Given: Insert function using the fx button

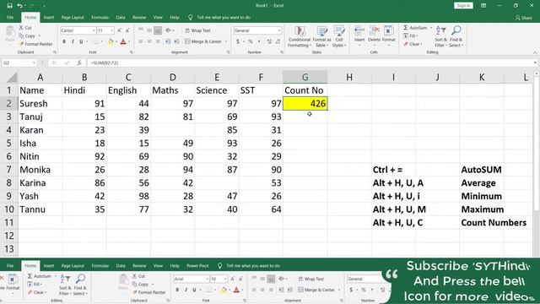Looking at the screenshot, I should coord(79,62).
